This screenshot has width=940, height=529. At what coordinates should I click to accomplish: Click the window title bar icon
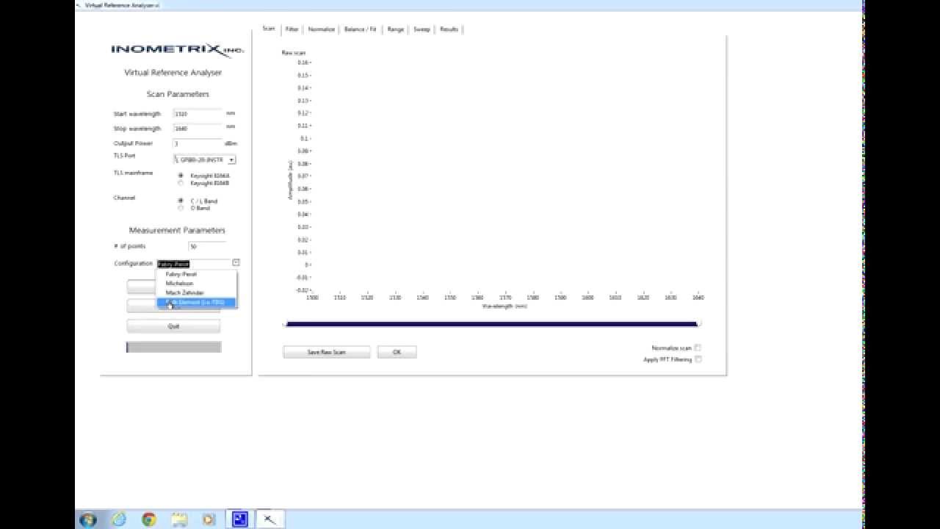79,5
